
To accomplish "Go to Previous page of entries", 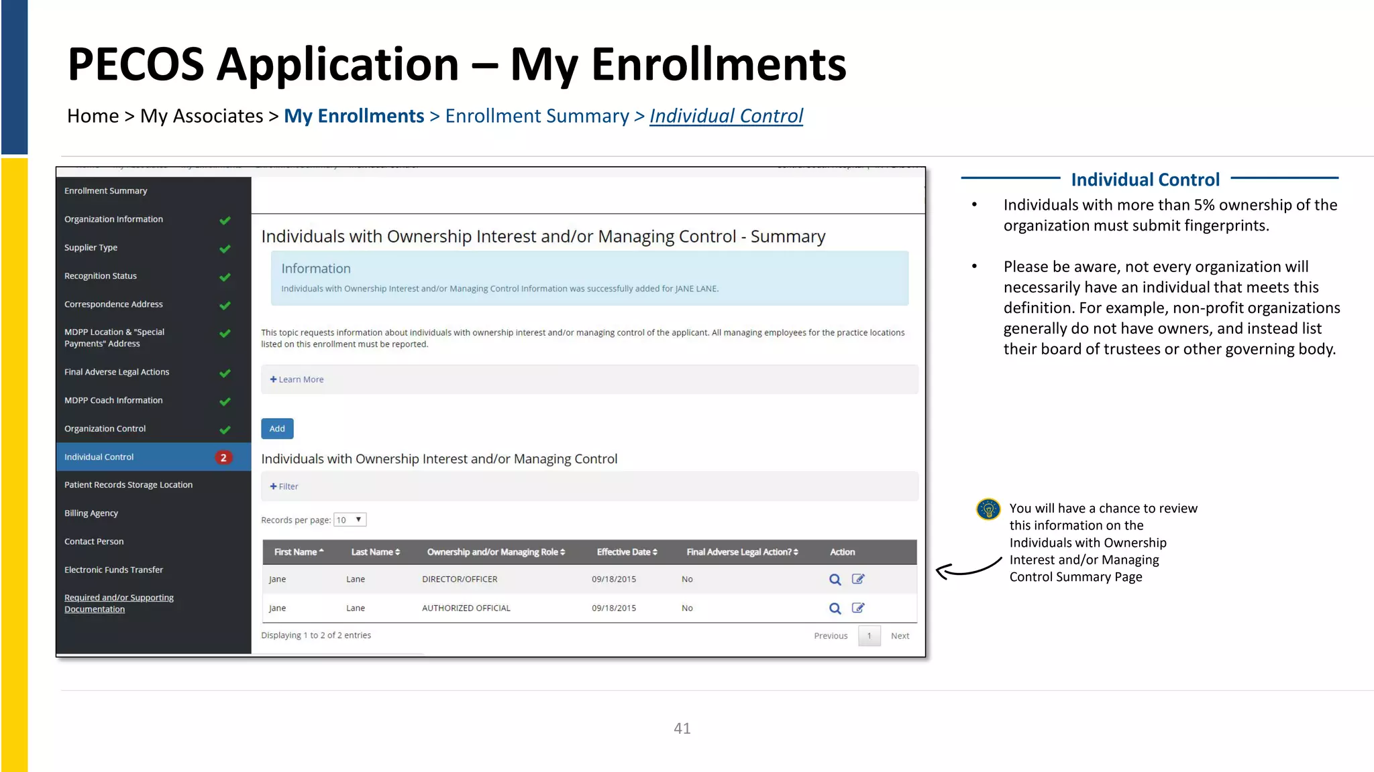I will coord(831,636).
